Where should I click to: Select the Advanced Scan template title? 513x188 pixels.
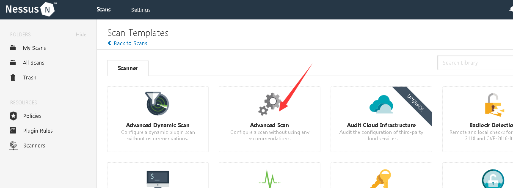pos(270,125)
